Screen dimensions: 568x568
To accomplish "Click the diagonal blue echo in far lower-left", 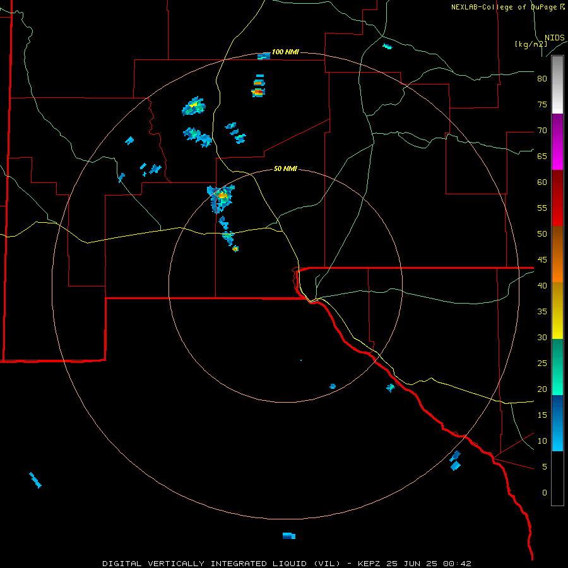I will (x=35, y=480).
